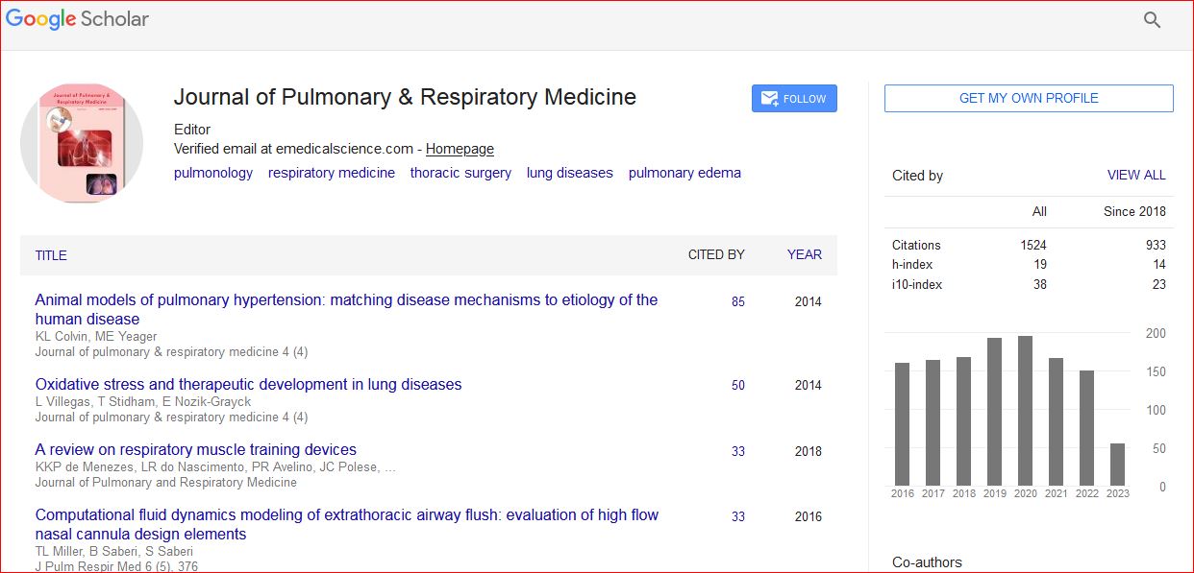Open the journal cover profile picture
The image size is (1194, 573).
(82, 143)
